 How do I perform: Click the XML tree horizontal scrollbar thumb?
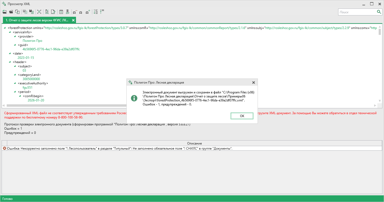(67, 106)
